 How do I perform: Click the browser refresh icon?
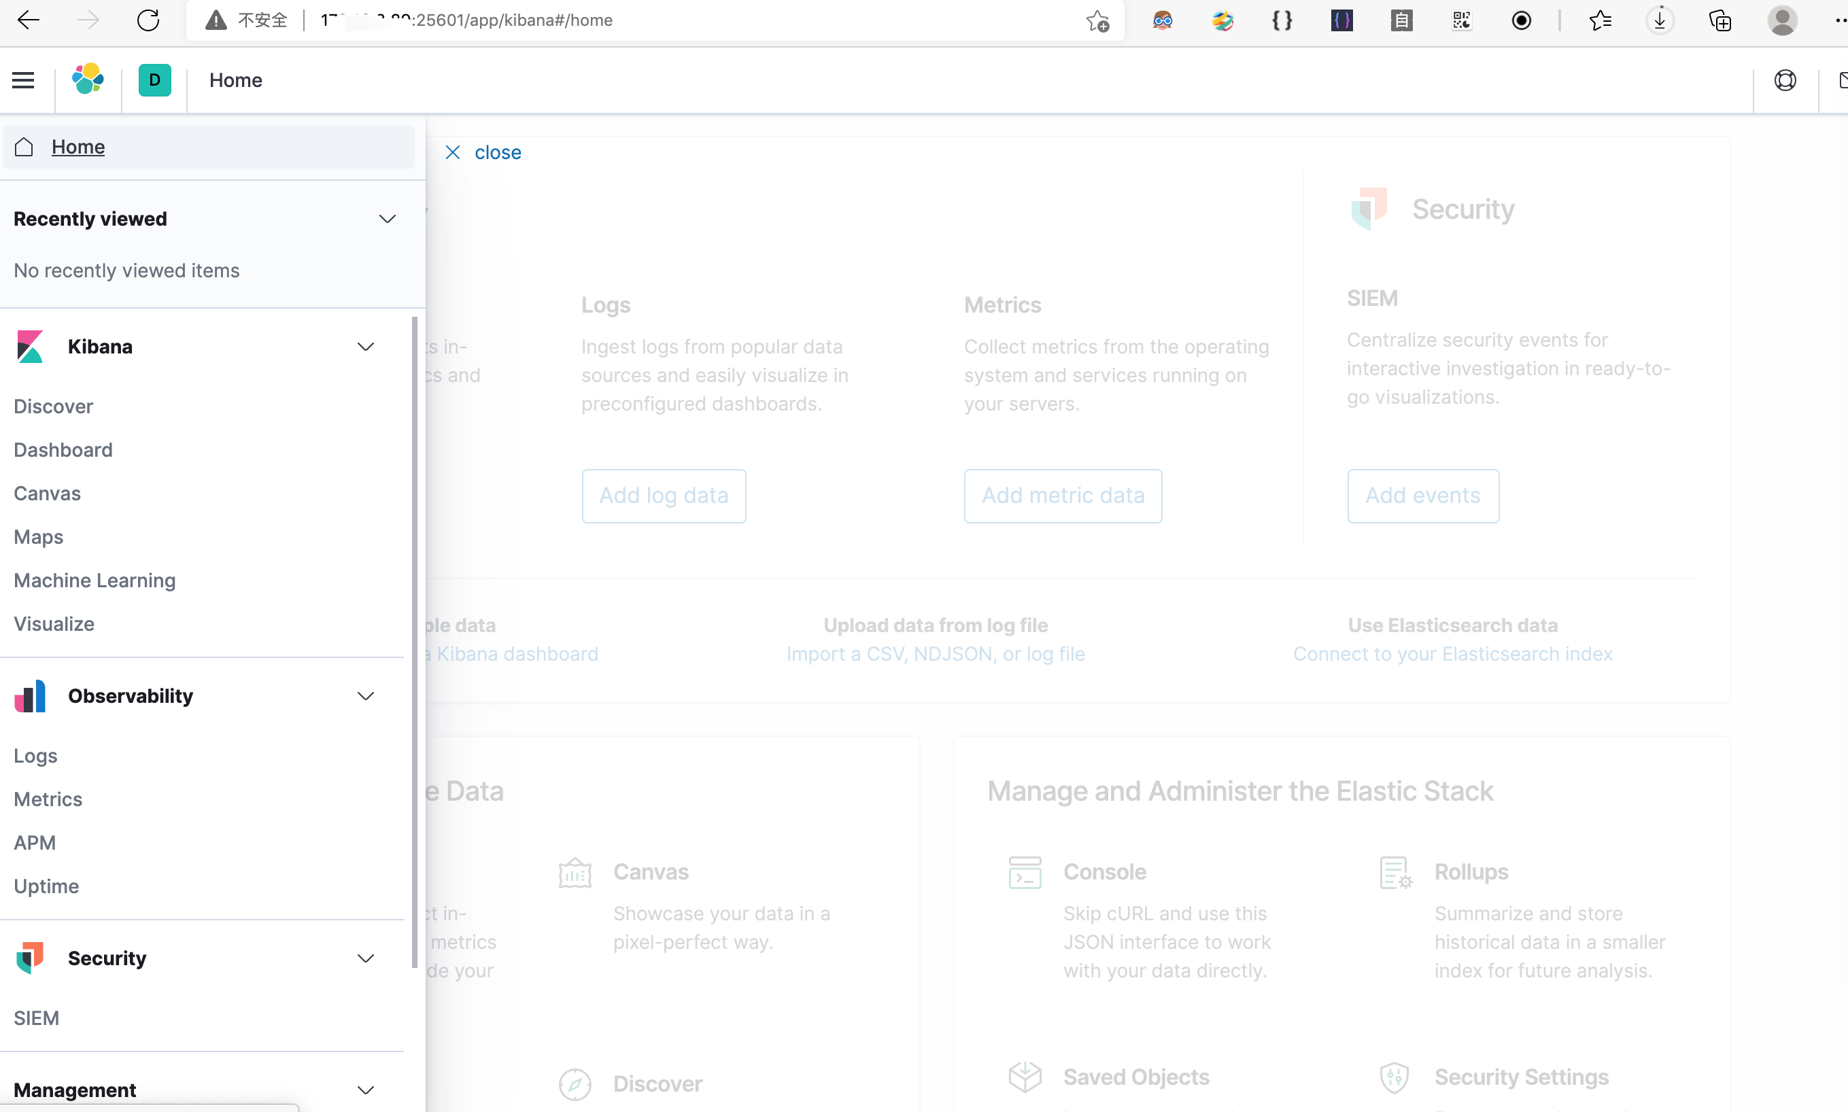point(148,20)
